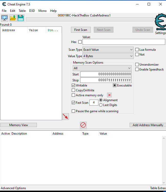Screen dimensions: 166x192
Task: Toggle the Hex checkbox
Action: point(80,42)
